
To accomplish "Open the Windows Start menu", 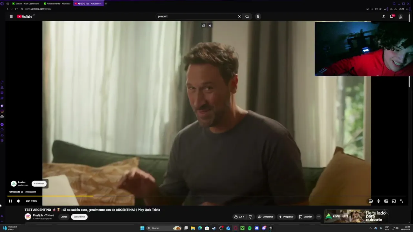I will (142, 228).
